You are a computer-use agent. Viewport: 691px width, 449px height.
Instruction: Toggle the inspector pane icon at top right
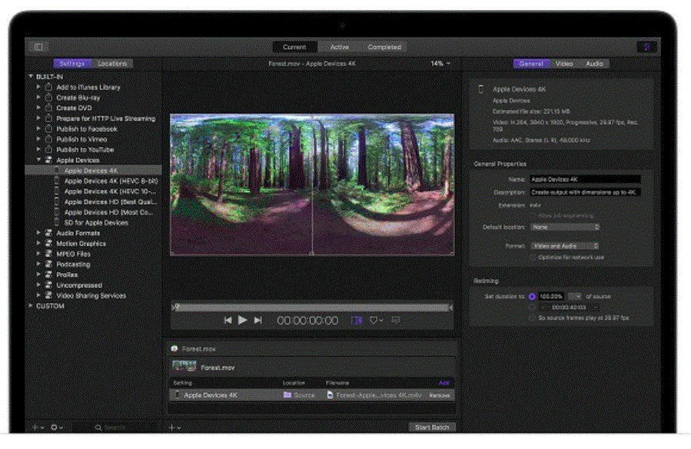[646, 47]
